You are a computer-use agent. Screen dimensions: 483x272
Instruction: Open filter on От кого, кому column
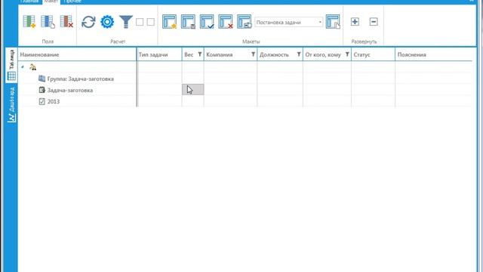(x=347, y=54)
